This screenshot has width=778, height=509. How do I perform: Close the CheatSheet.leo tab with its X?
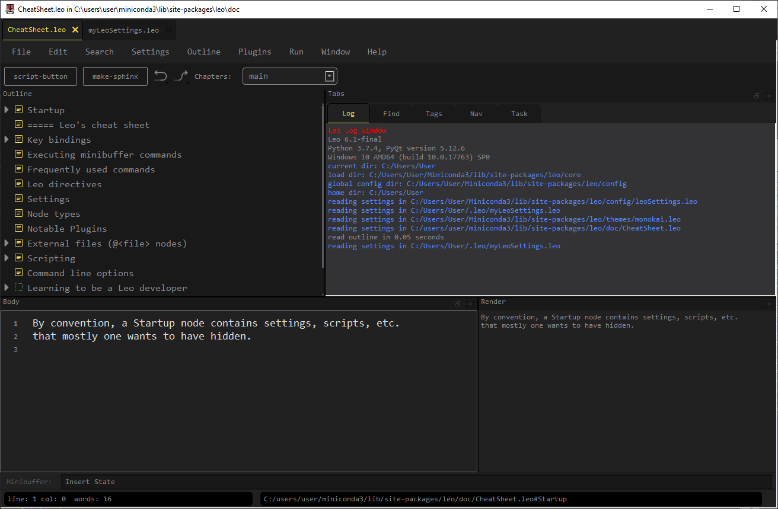pos(75,30)
